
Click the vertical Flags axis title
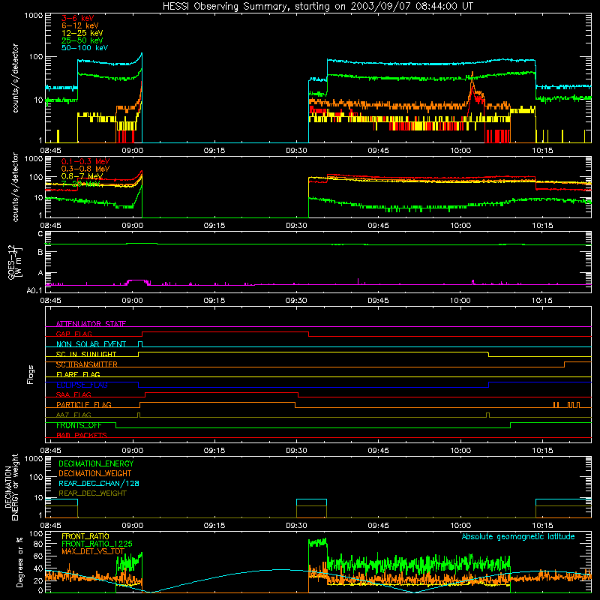(x=31, y=375)
